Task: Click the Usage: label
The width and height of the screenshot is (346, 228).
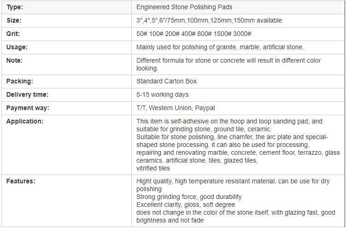Action: coord(17,47)
